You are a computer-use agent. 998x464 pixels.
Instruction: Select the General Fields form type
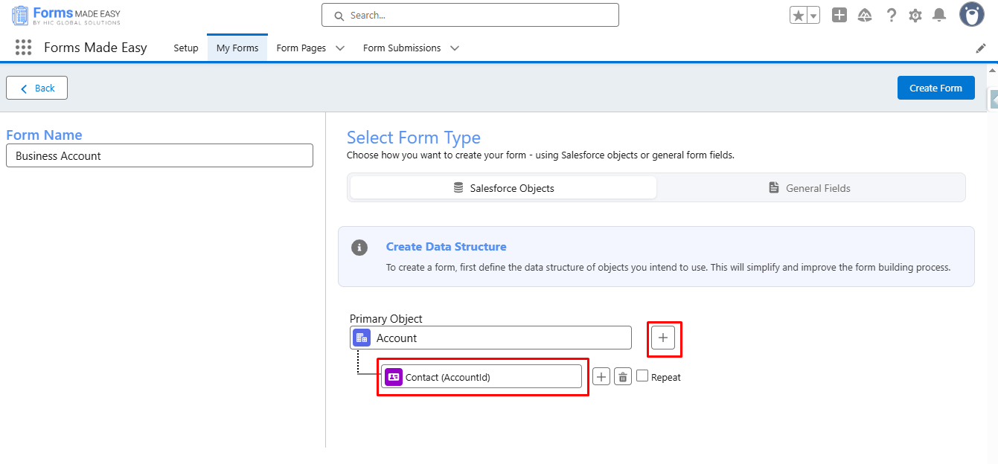pyautogui.click(x=810, y=188)
